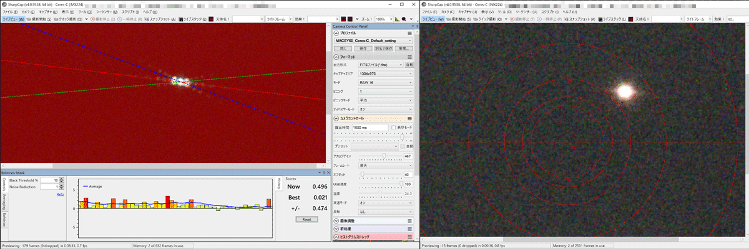The width and height of the screenshot is (749, 249).
Task: Open the 天体名 dropdown in the left window
Action: (x=247, y=19)
